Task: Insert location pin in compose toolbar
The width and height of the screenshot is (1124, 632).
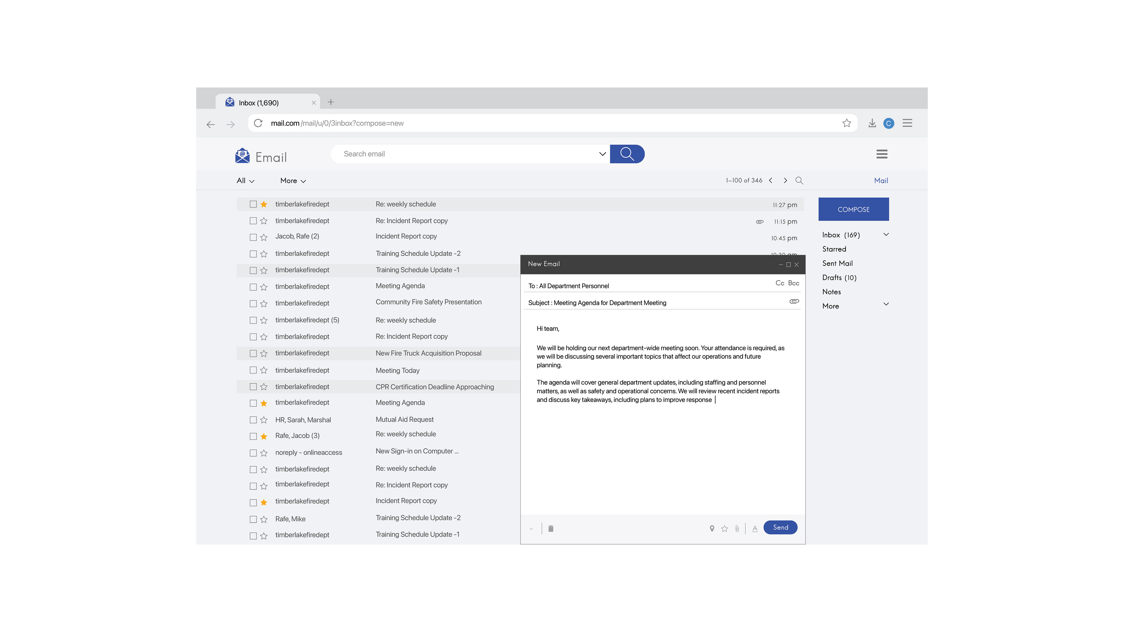Action: [712, 529]
